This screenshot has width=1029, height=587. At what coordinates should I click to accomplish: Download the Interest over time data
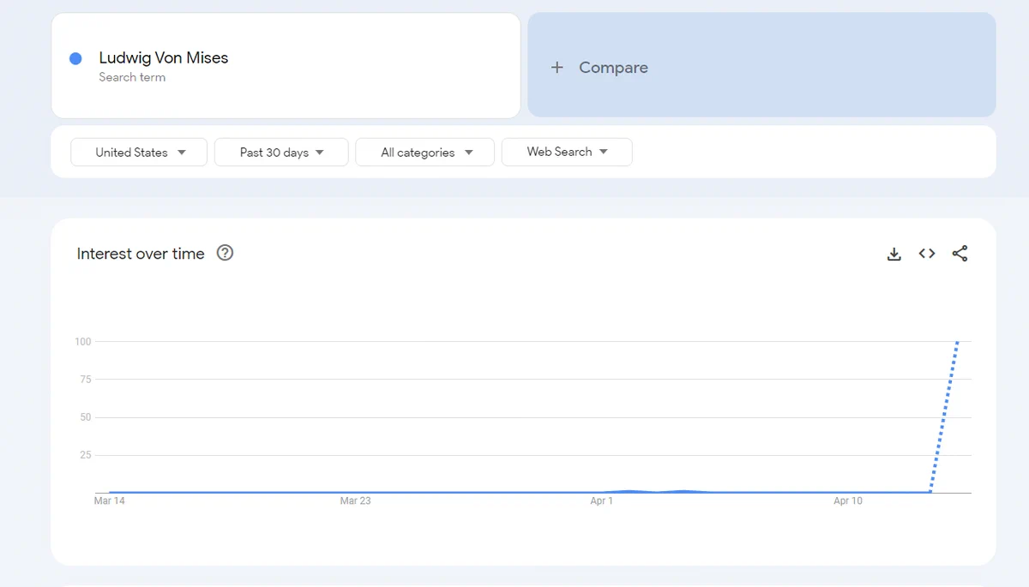click(x=894, y=254)
